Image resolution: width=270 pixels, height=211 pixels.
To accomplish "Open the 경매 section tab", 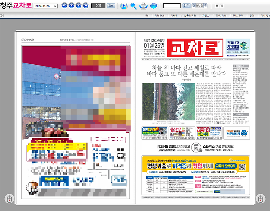I will (x=252, y=15).
